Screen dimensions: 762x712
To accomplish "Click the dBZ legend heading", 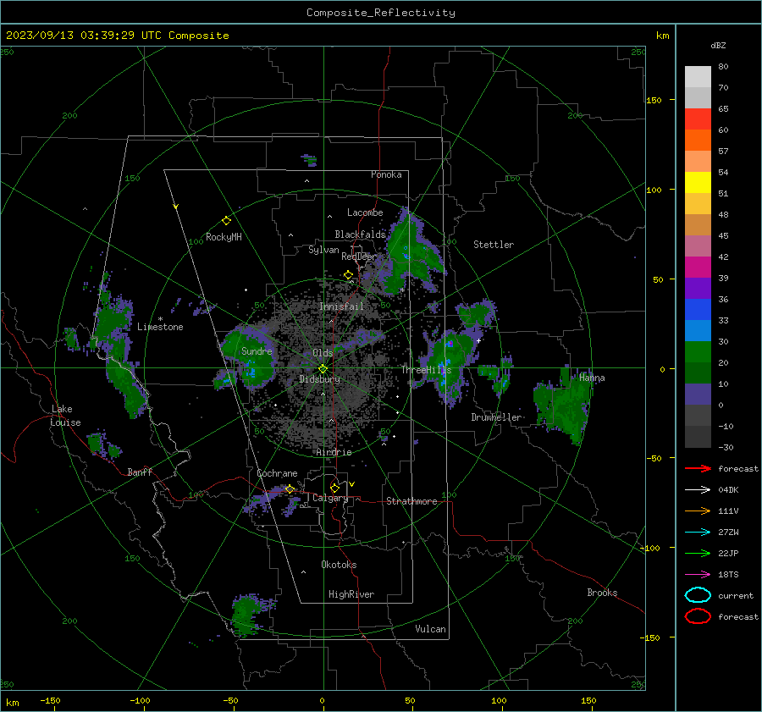I will [718, 46].
